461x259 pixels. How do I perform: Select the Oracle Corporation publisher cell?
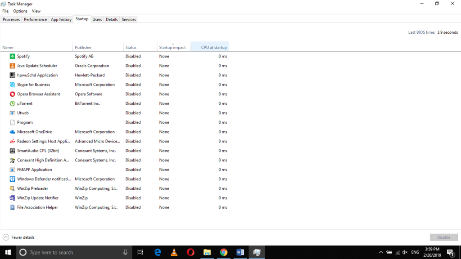click(92, 66)
